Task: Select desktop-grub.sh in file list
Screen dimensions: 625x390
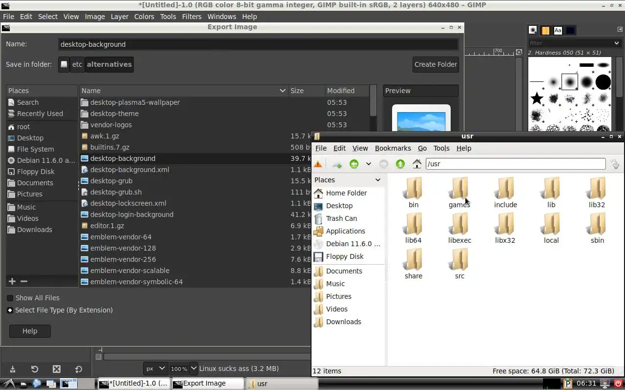Action: coord(116,192)
